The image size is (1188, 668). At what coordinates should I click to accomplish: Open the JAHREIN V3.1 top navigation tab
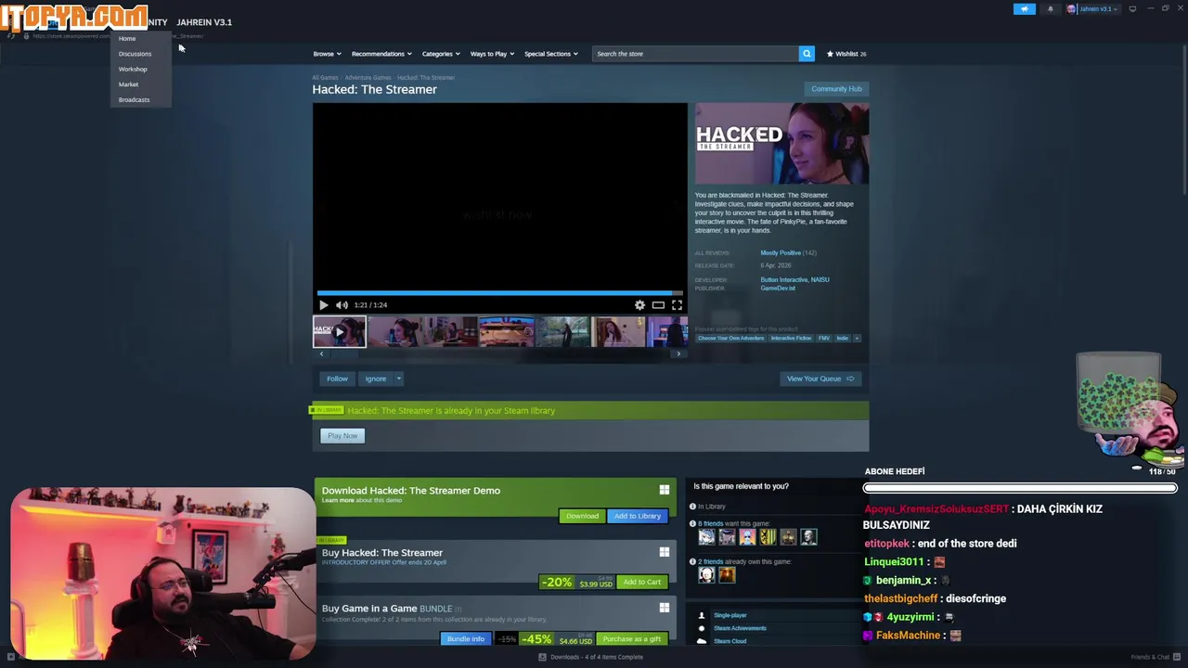coord(204,22)
